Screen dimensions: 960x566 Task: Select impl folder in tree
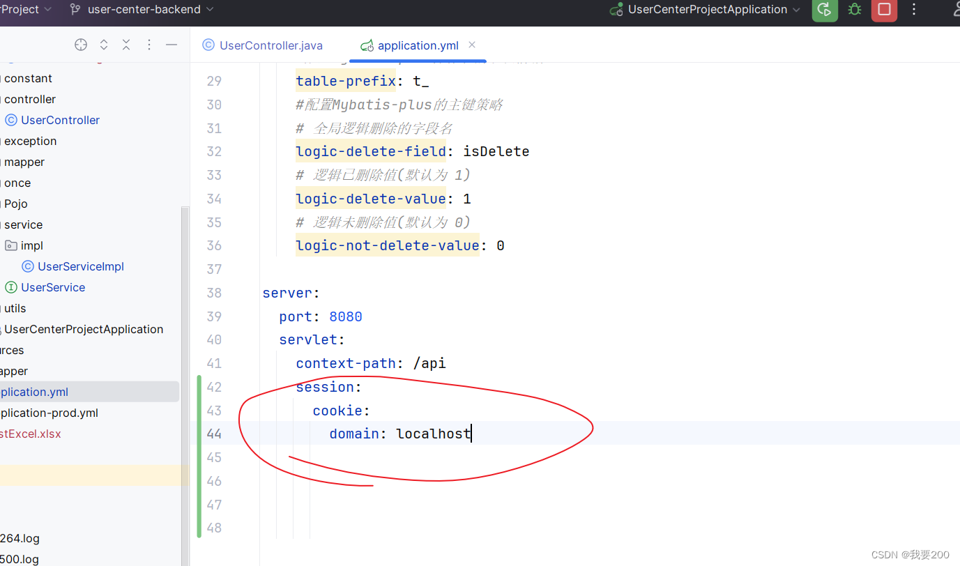32,245
